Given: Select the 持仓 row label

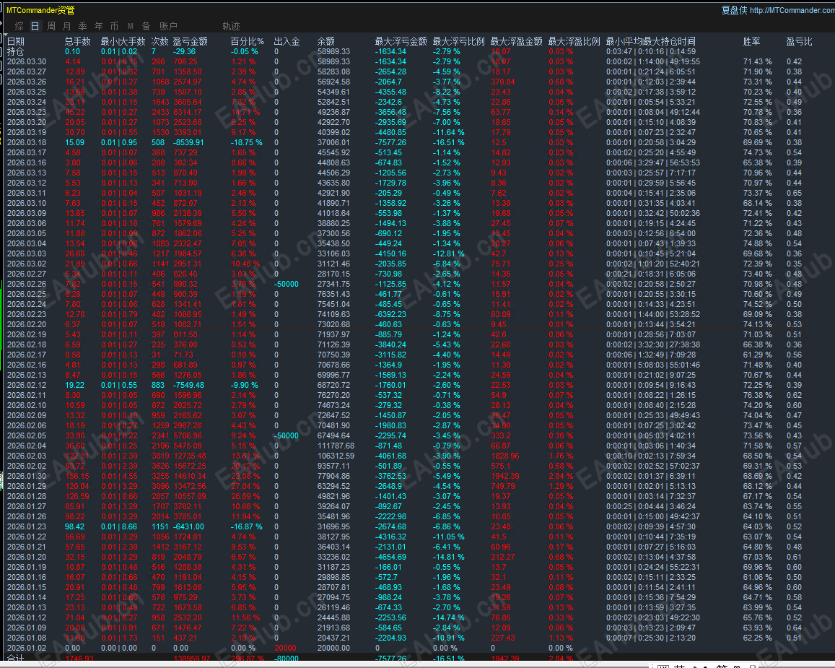Looking at the screenshot, I should pyautogui.click(x=15, y=52).
